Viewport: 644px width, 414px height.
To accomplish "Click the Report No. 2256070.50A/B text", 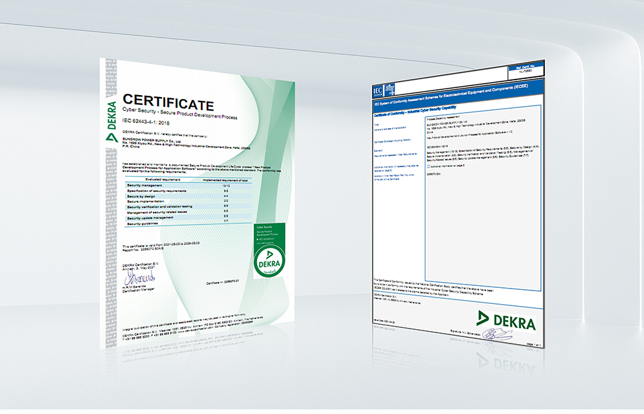I will pyautogui.click(x=144, y=250).
